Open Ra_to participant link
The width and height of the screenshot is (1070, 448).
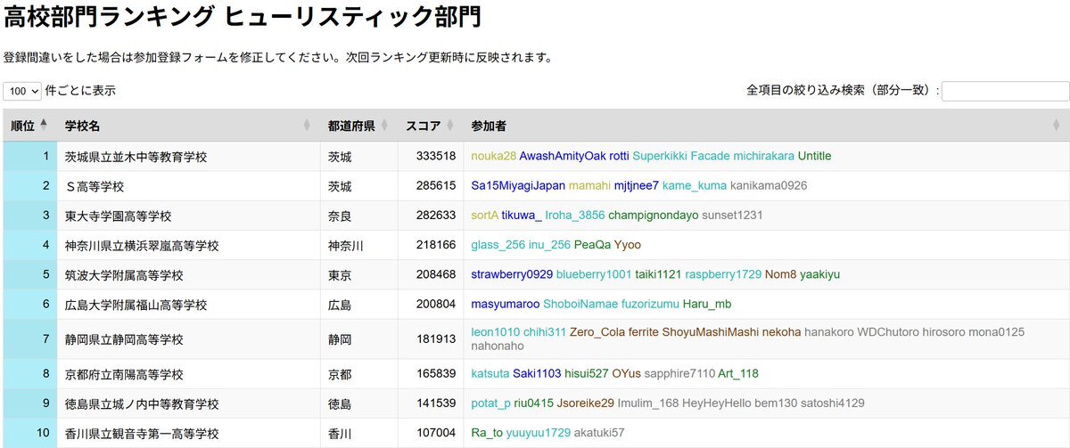point(486,434)
